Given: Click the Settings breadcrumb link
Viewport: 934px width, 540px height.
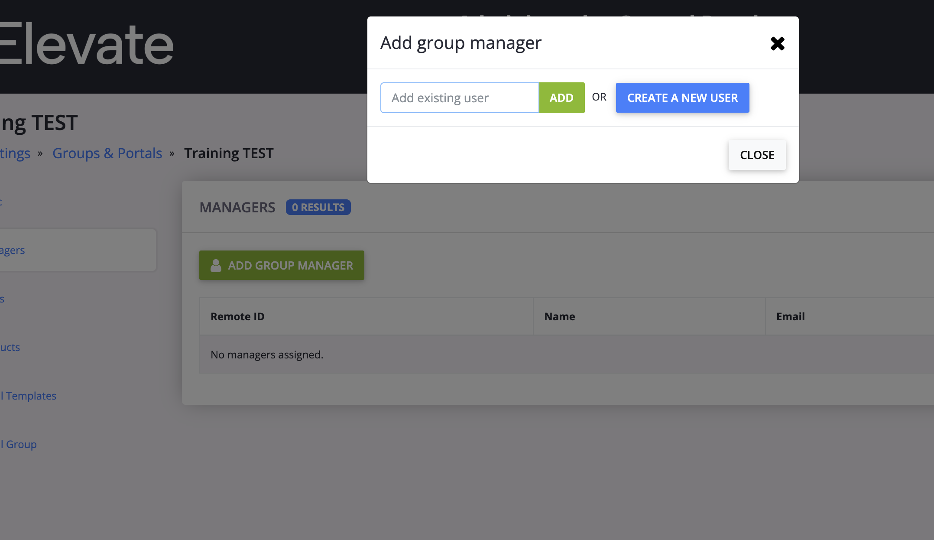Looking at the screenshot, I should [15, 153].
